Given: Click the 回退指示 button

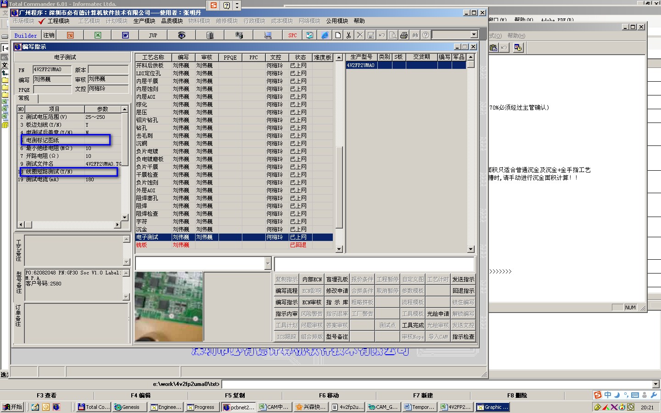Looking at the screenshot, I should pos(463,291).
